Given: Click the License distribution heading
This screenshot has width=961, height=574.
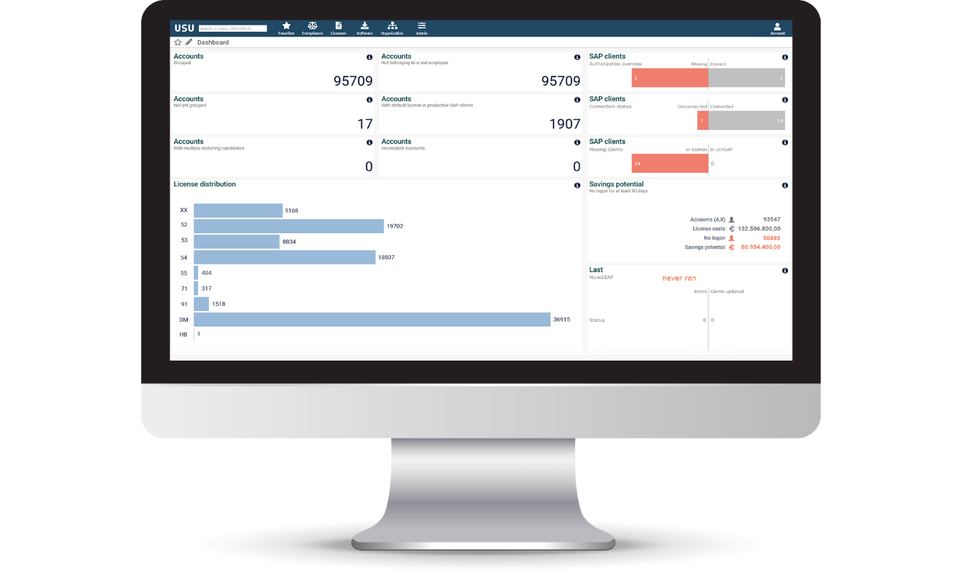Looking at the screenshot, I should pyautogui.click(x=205, y=184).
